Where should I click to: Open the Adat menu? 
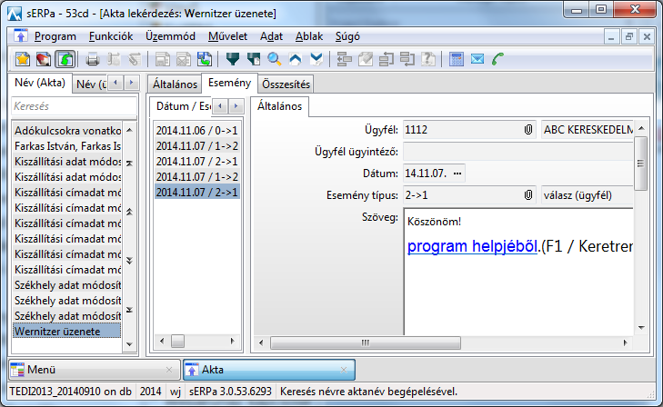(271, 36)
